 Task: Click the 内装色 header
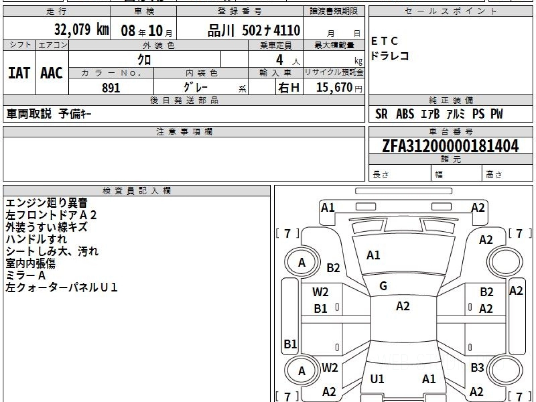pos(201,73)
